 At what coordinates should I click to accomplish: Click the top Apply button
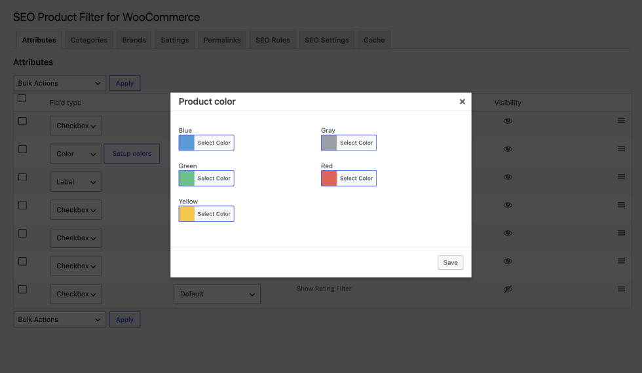[125, 83]
